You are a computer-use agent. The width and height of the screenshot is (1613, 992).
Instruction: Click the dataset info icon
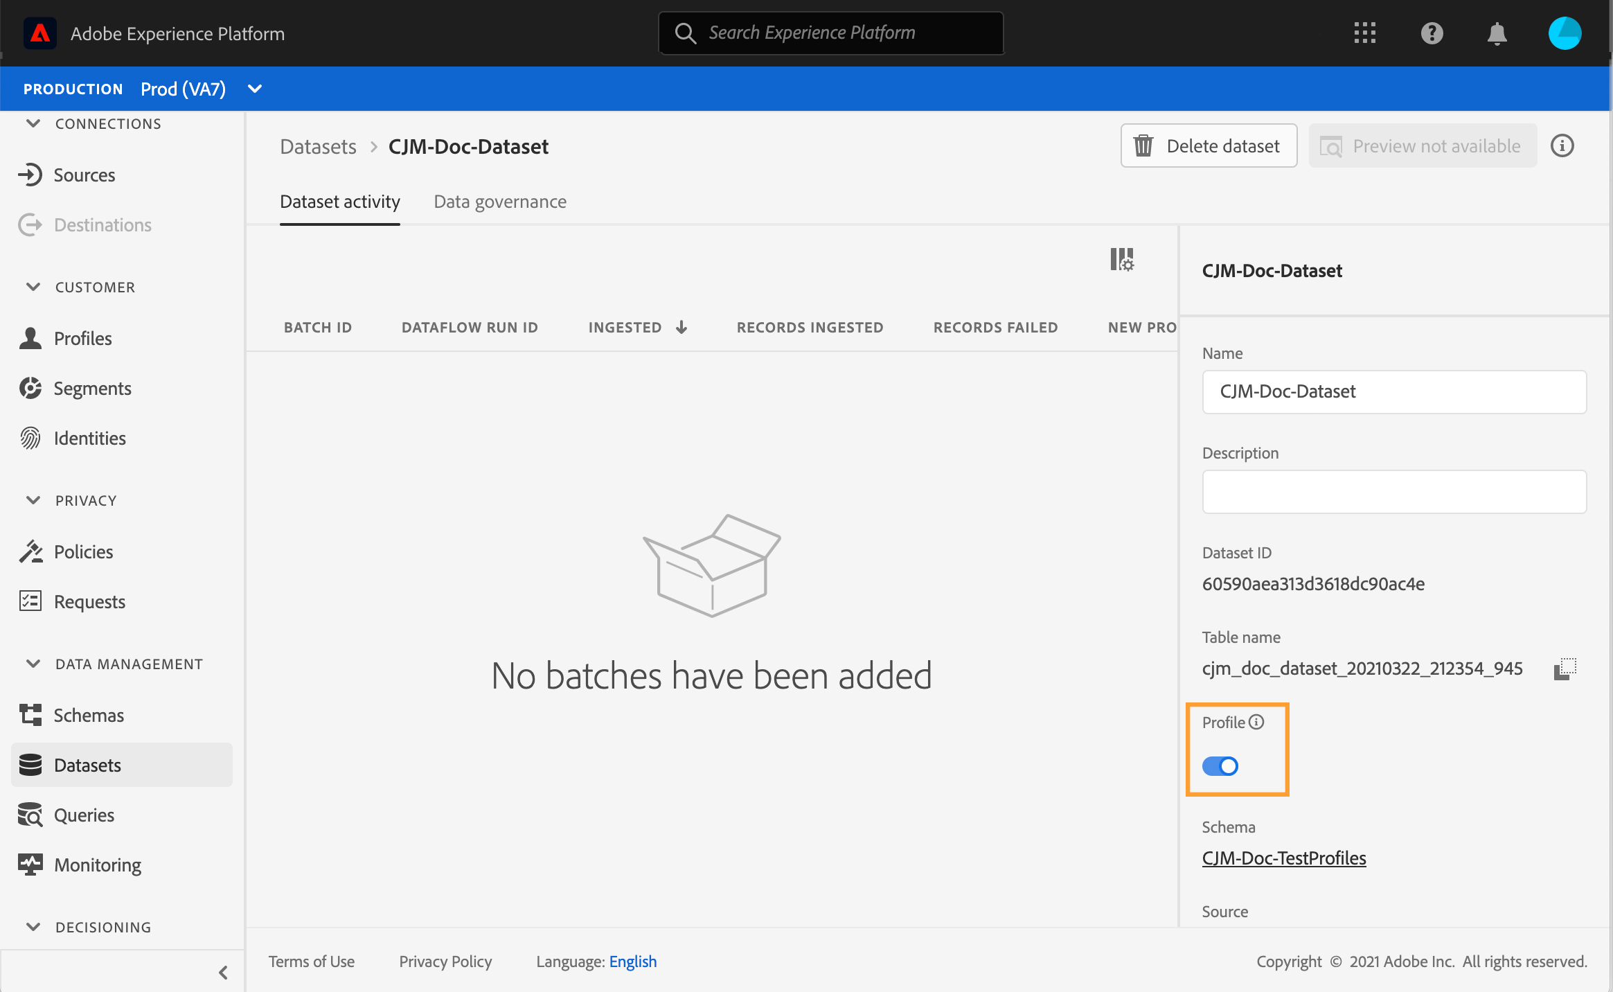tap(1562, 145)
